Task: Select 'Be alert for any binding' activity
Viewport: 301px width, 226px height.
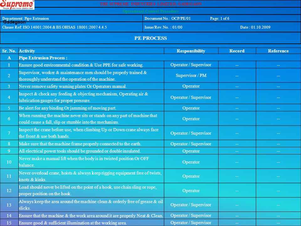Action: pyautogui.click(x=91, y=108)
